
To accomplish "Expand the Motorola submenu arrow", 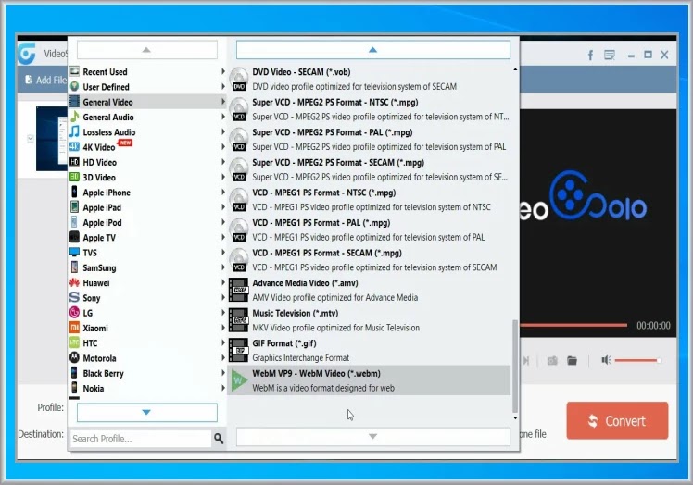I will point(222,357).
